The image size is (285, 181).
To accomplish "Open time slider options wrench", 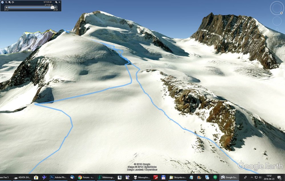I will pos(56,2).
